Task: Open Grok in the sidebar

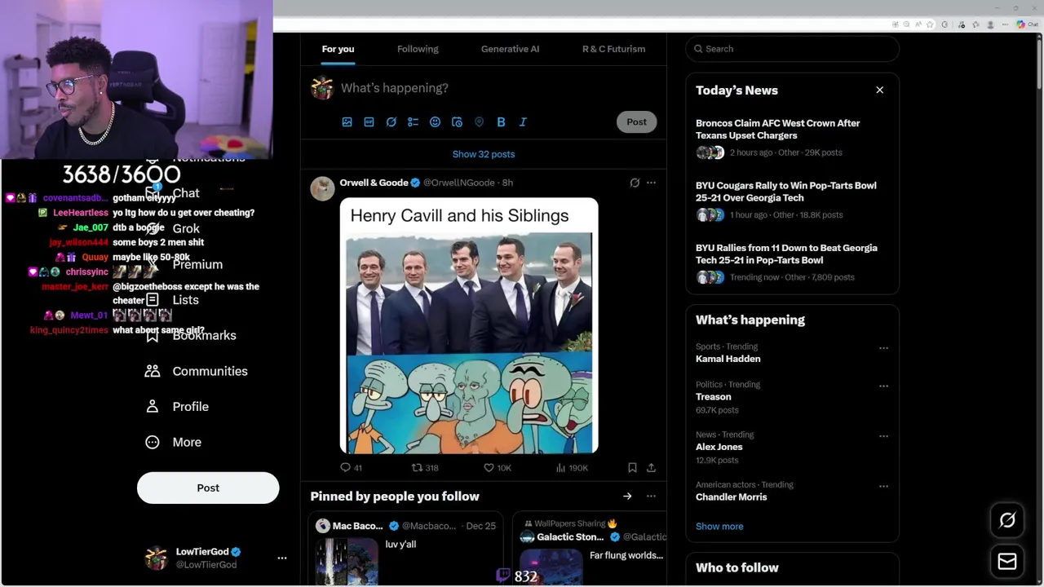Action: [x=173, y=228]
